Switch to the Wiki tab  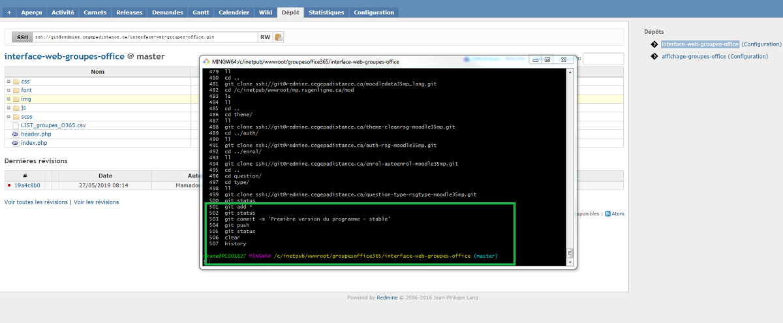pos(266,12)
